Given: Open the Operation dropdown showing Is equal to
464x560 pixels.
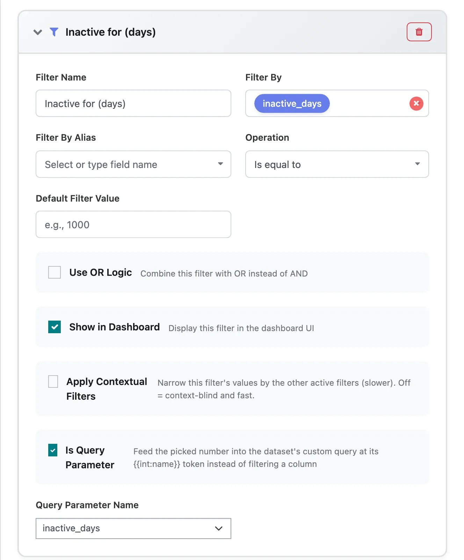Looking at the screenshot, I should [337, 164].
